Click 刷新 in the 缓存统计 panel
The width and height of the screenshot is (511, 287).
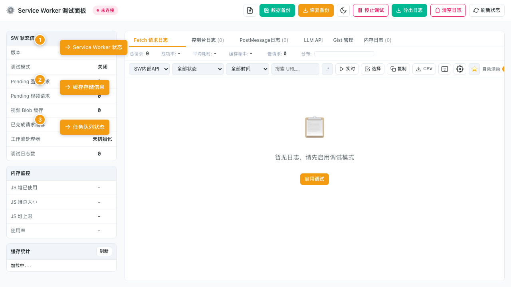[x=104, y=252]
